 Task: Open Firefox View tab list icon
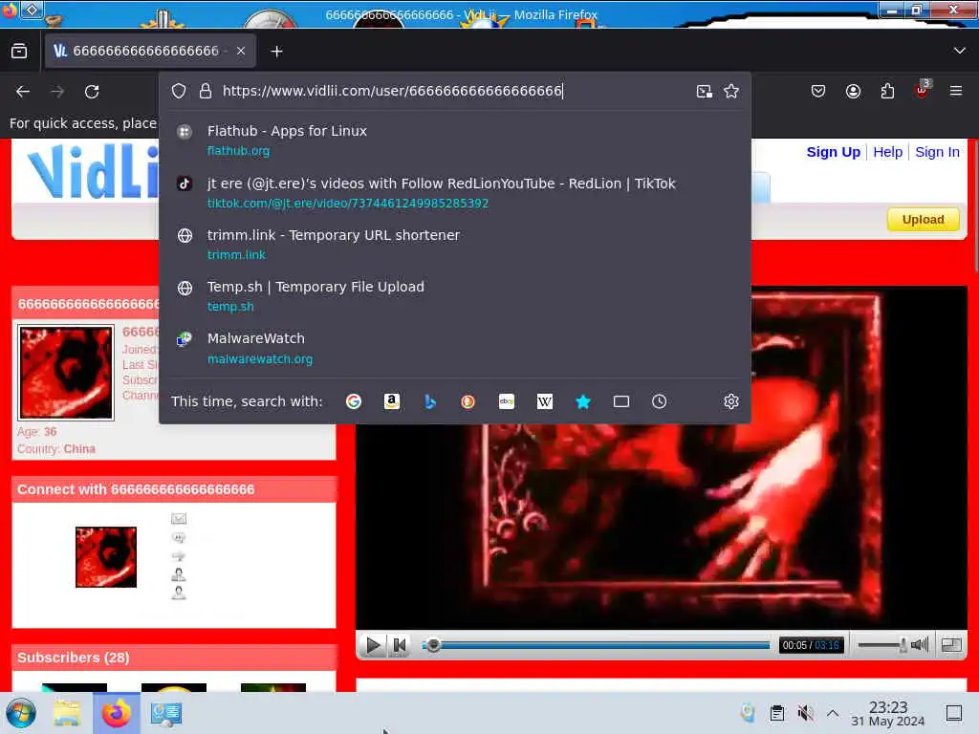click(x=19, y=52)
